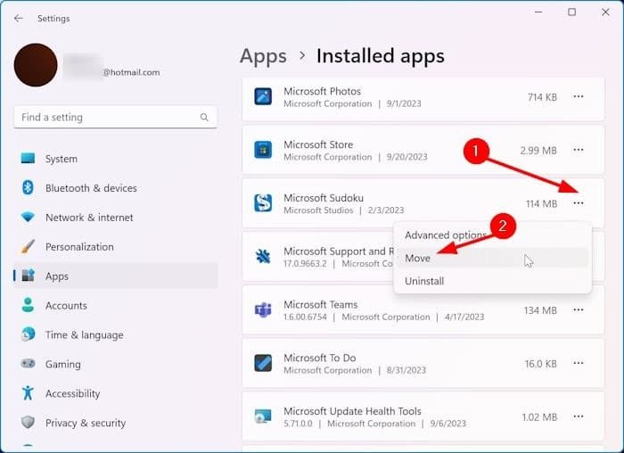Click the 114 MB size of Sudoku
The width and height of the screenshot is (624, 453).
coord(541,204)
